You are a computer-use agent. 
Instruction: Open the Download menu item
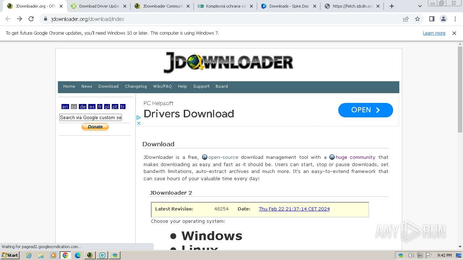point(109,86)
